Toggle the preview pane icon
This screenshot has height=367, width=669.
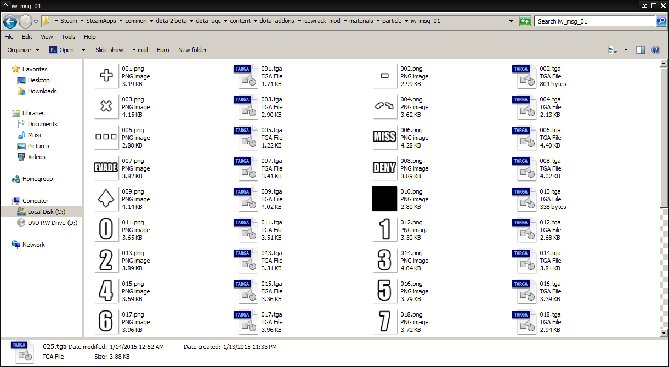tap(640, 50)
